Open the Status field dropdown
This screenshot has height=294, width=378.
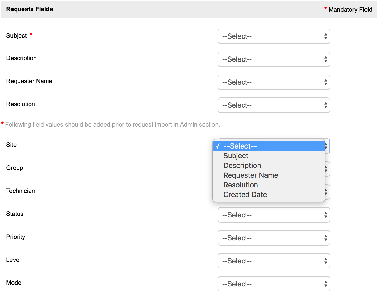pyautogui.click(x=273, y=215)
